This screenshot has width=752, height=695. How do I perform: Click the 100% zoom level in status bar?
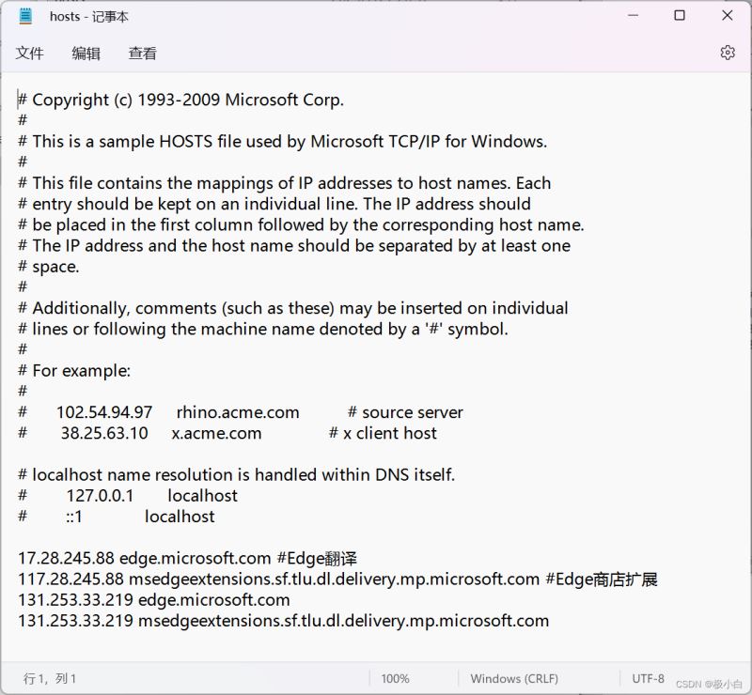[395, 678]
